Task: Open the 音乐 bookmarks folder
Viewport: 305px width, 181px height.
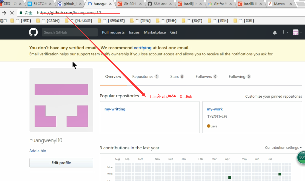Action: (x=244, y=21)
